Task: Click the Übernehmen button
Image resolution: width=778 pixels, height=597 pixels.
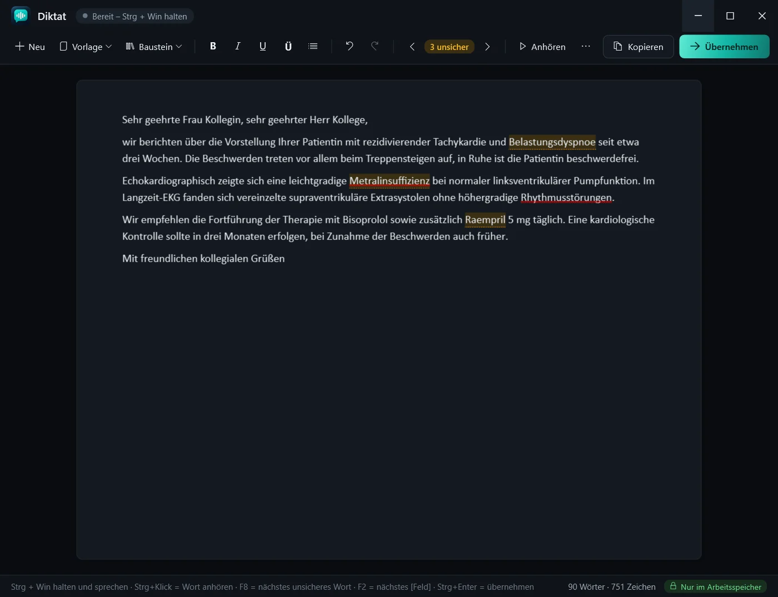Action: pos(724,47)
